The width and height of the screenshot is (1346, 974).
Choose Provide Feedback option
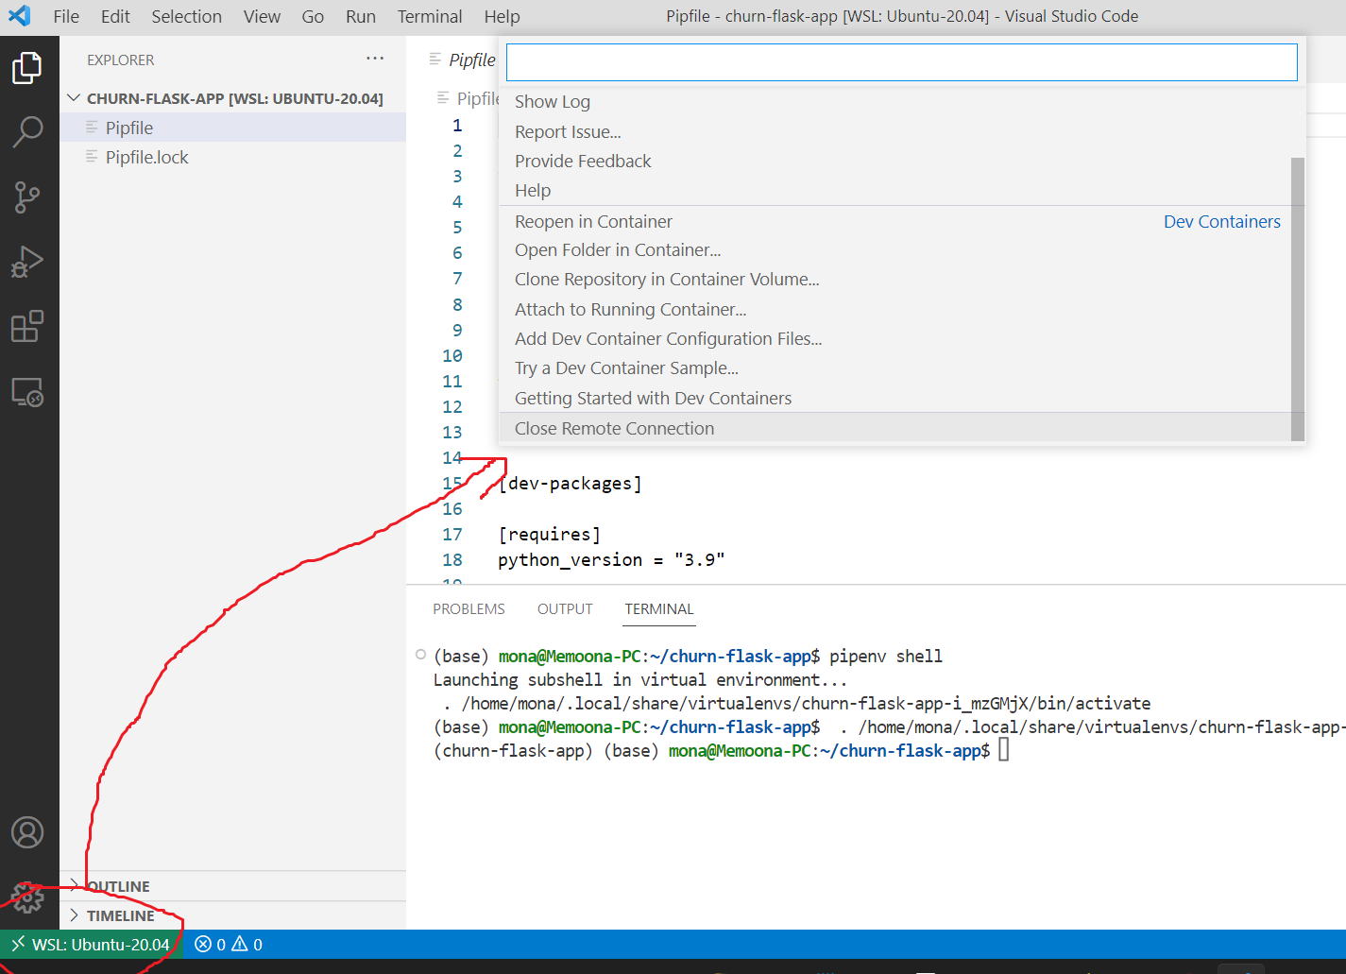click(x=895, y=161)
